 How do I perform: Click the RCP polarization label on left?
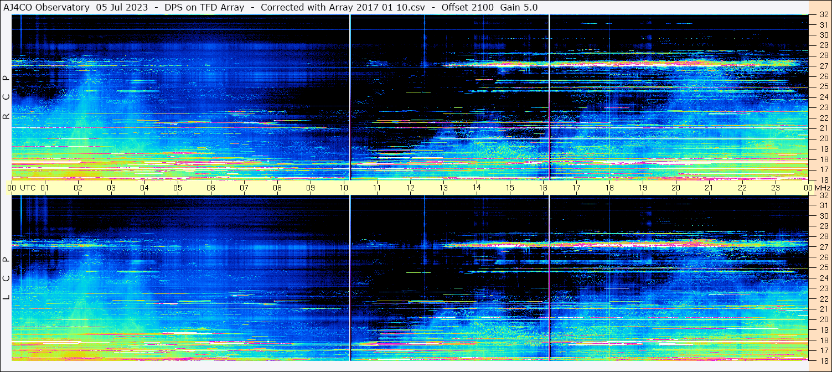click(x=6, y=98)
